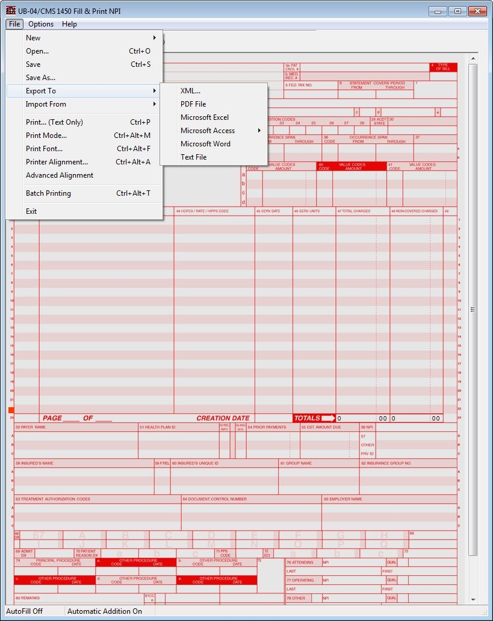This screenshot has height=621, width=493.
Task: Export the form to Microsoft Excel
Action: (x=205, y=117)
